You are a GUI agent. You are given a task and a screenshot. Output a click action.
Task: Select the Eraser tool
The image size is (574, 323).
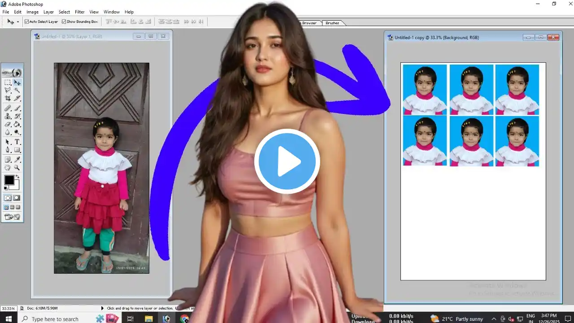click(x=8, y=124)
